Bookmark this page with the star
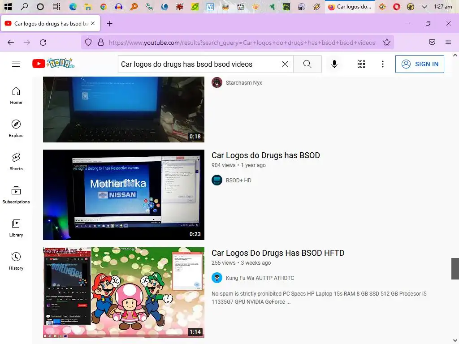459x344 pixels. [387, 43]
